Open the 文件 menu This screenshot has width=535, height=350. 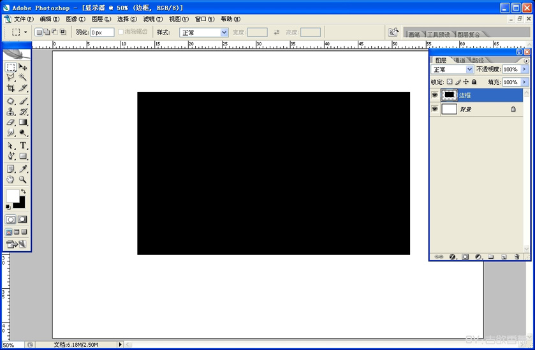click(x=24, y=19)
